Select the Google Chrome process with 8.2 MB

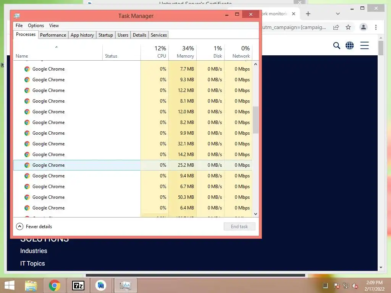click(x=132, y=122)
